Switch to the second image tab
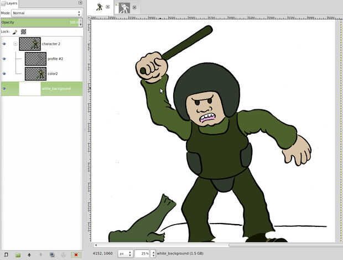Viewport: 343px width, 260px height. point(126,7)
